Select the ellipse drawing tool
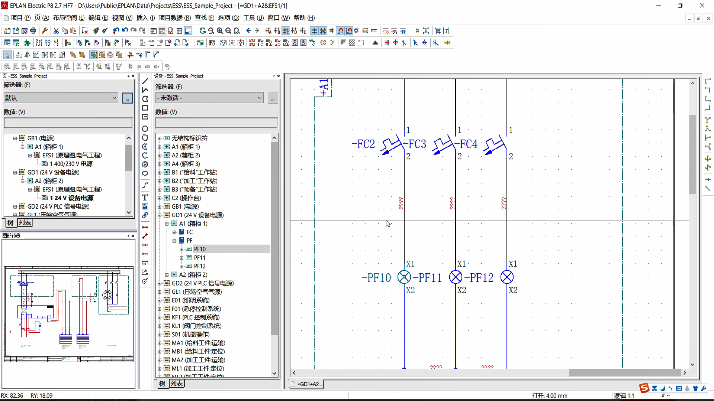 145,173
